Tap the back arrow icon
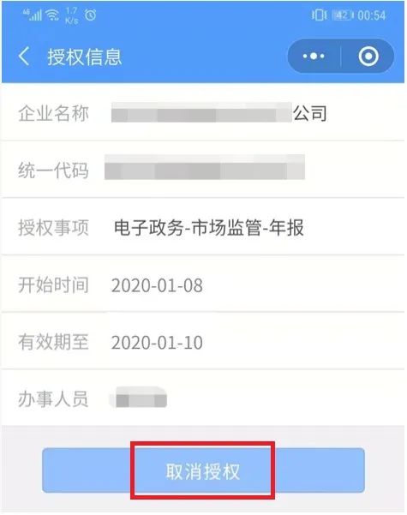Viewport: 407px width, 515px height. pyautogui.click(x=24, y=57)
